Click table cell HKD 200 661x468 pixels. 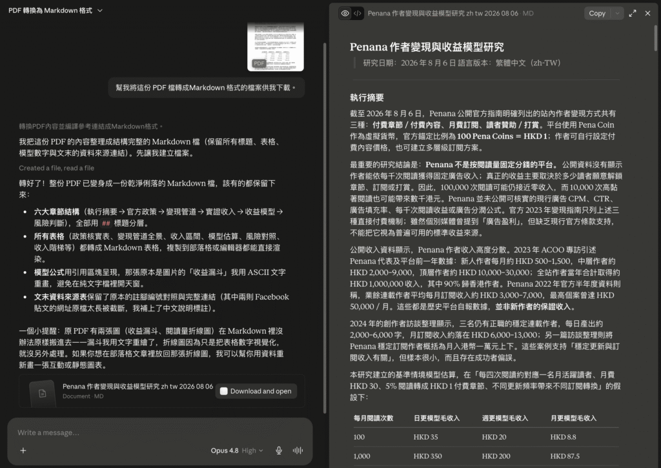coord(496,456)
